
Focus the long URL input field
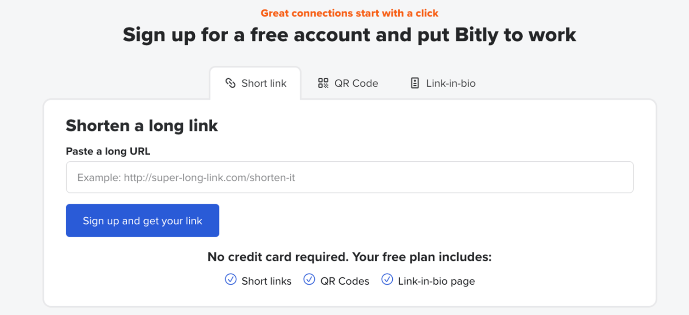click(350, 177)
